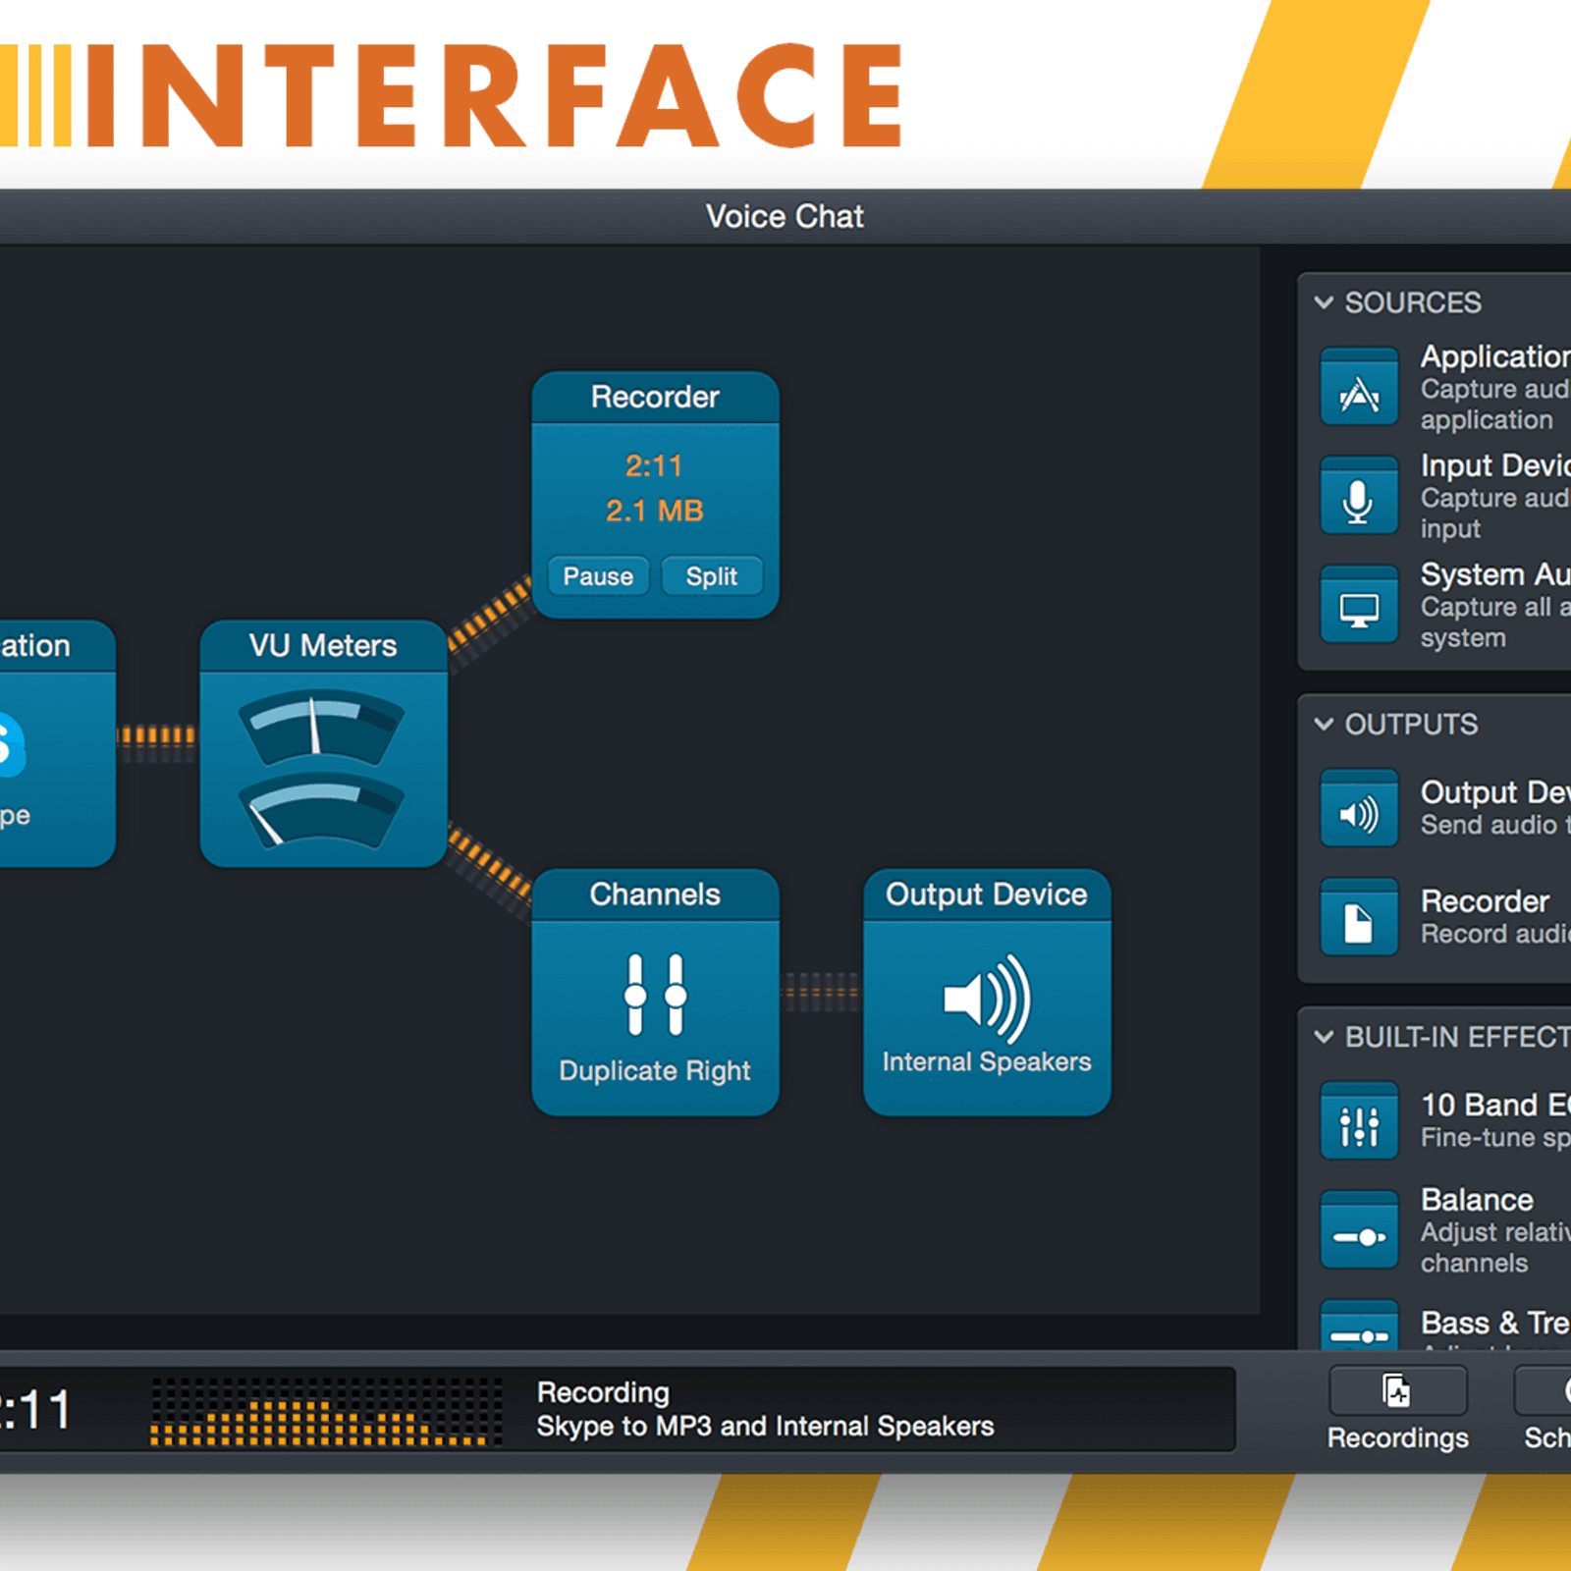Split the recording in Recorder block
This screenshot has height=1571, width=1571.
(x=712, y=576)
